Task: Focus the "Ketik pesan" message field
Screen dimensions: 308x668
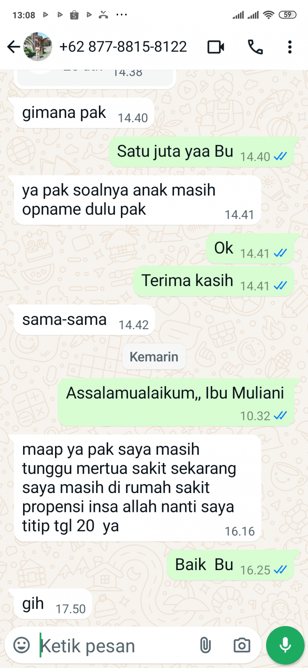Action: (115, 646)
